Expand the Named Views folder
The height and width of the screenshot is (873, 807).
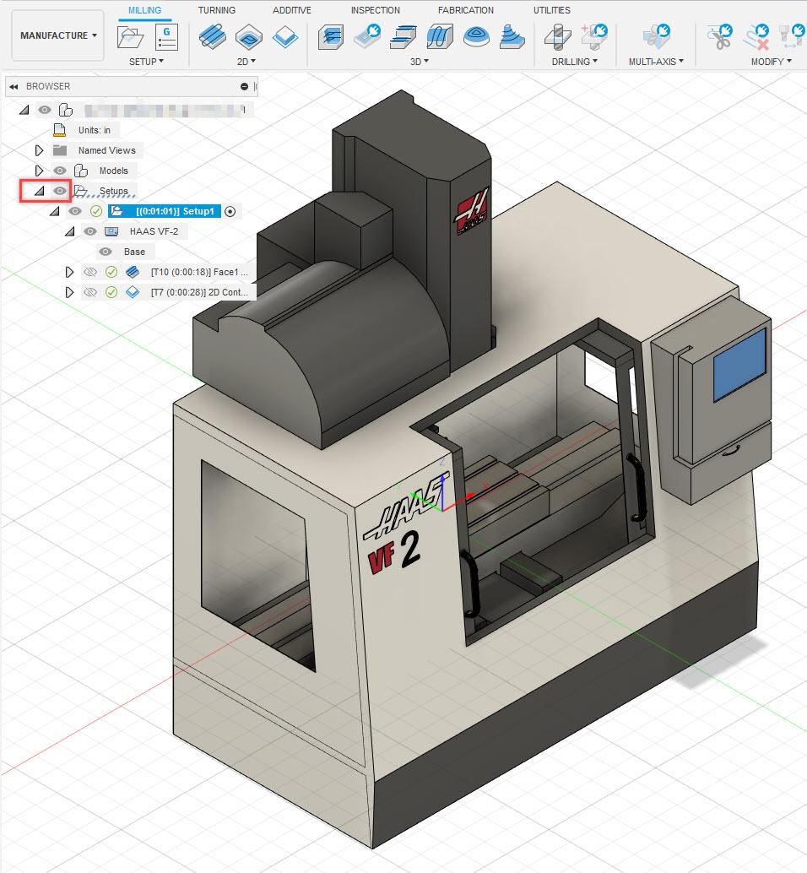pos(39,150)
